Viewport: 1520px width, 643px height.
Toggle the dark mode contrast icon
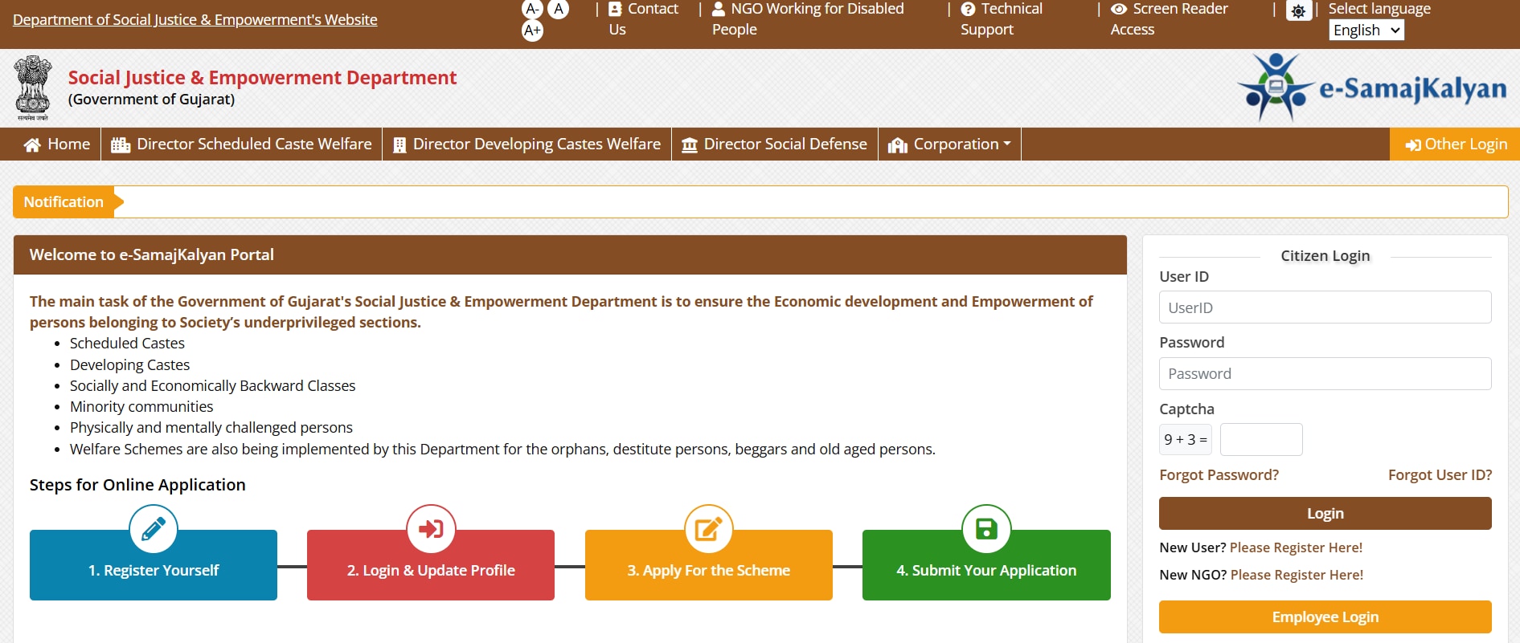1298,11
